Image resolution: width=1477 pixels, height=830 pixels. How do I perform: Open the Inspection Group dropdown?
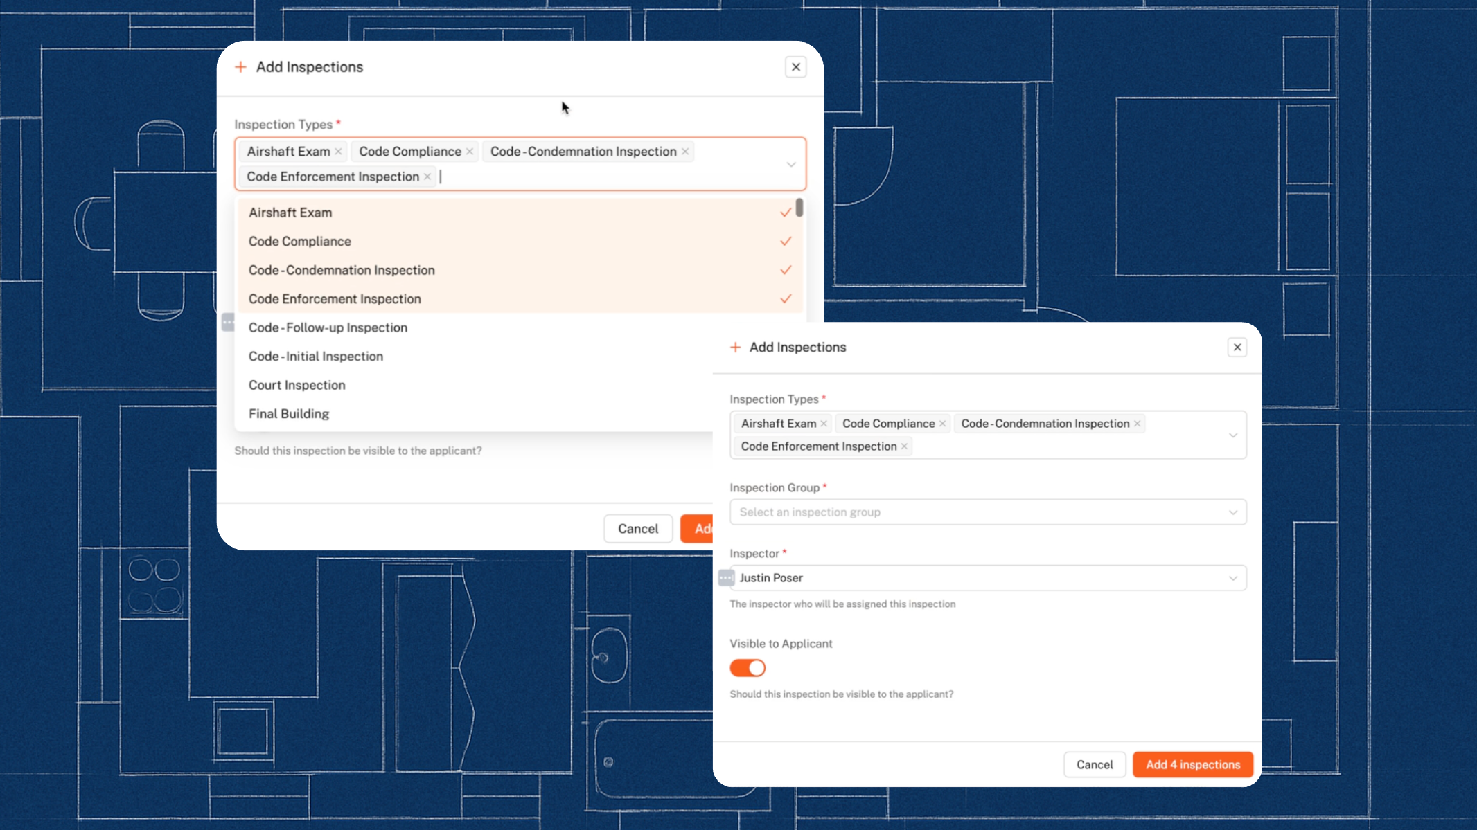[x=988, y=512]
